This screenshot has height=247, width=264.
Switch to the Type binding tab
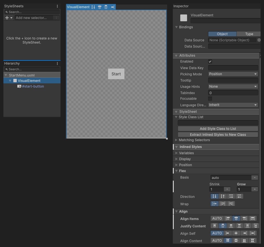(249, 34)
